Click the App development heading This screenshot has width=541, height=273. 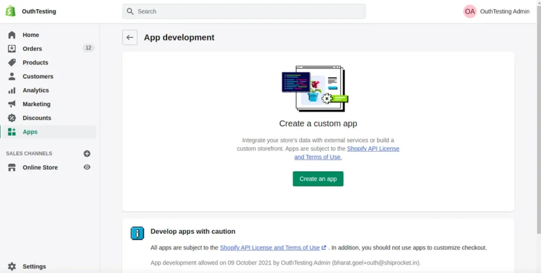179,37
